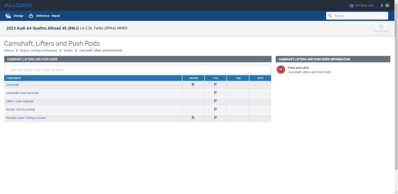Go to Engine breadcrumb link
This screenshot has width=398, height=194.
click(x=68, y=51)
